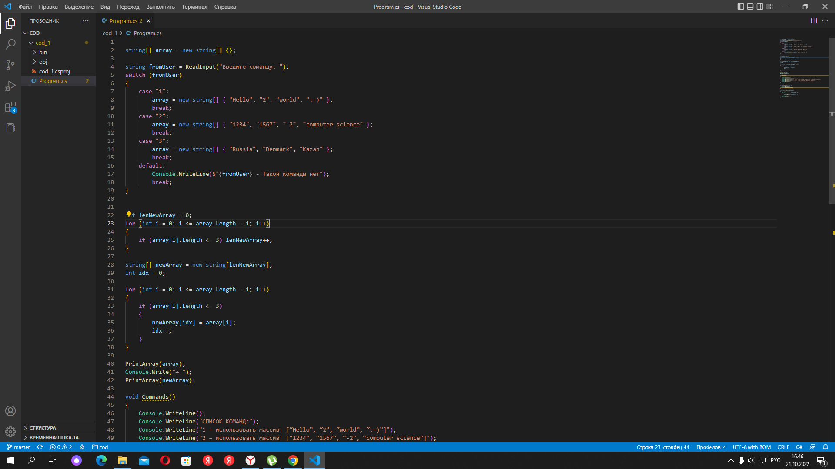Open the Source Control view
The image size is (835, 469).
coord(10,65)
